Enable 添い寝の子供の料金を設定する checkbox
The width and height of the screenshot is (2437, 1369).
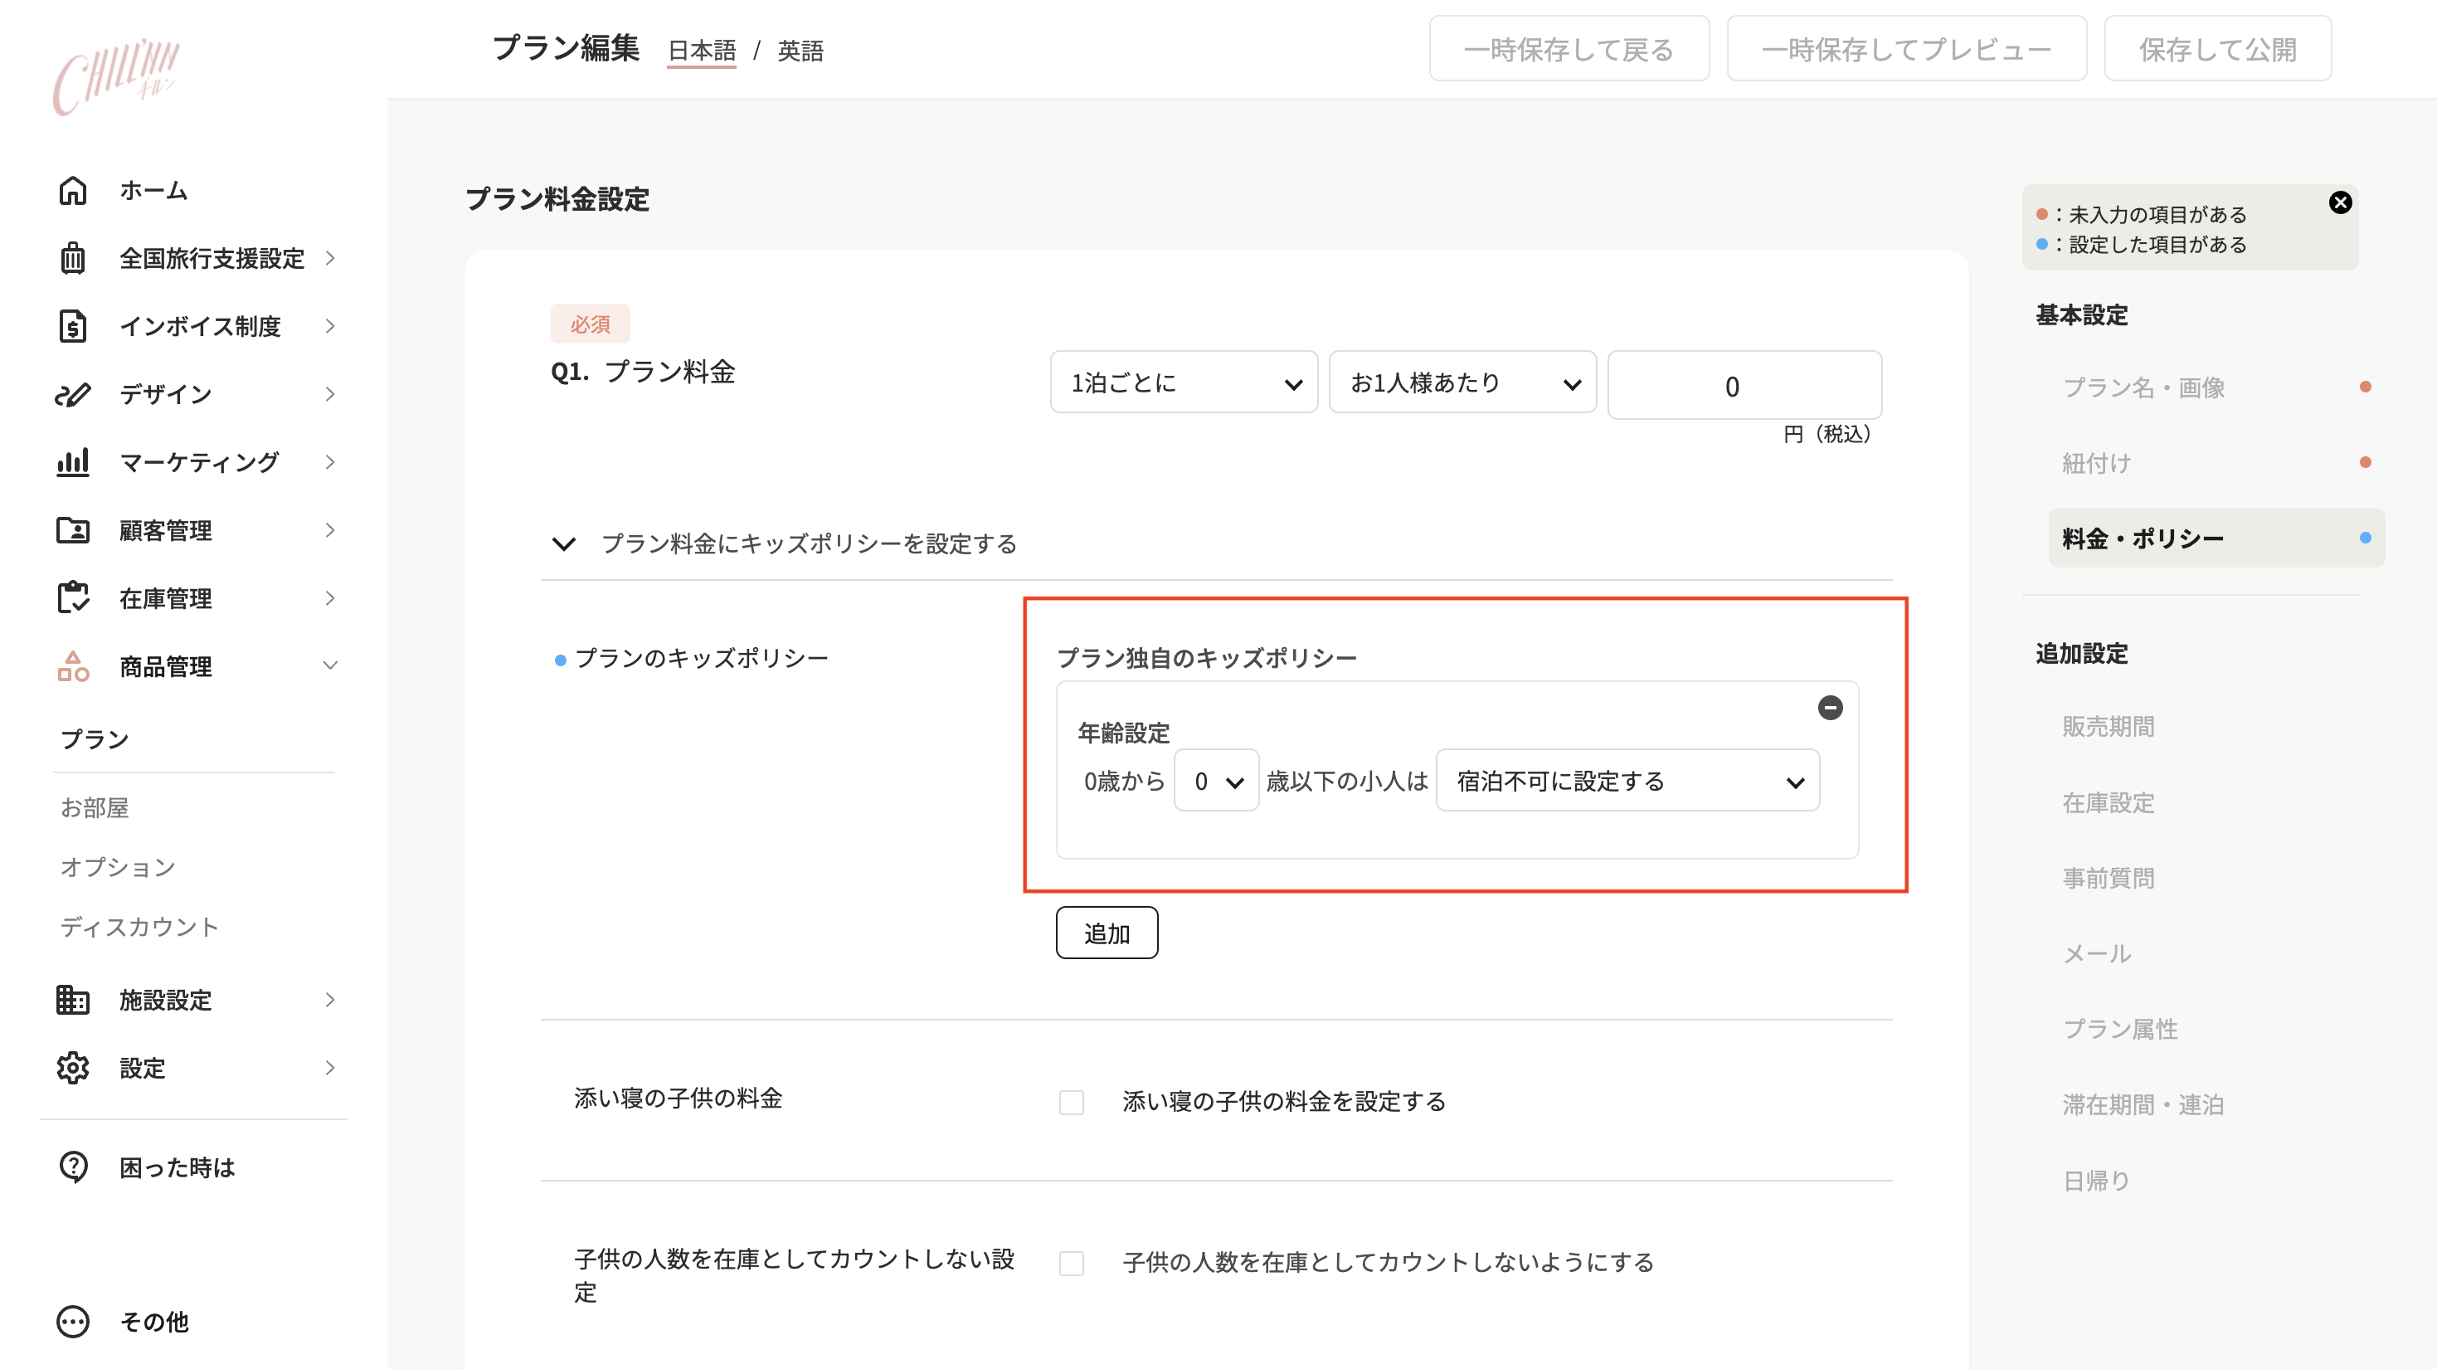click(1071, 1101)
